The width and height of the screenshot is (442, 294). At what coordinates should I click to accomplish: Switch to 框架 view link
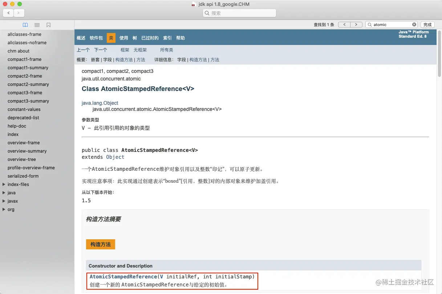[x=125, y=50]
